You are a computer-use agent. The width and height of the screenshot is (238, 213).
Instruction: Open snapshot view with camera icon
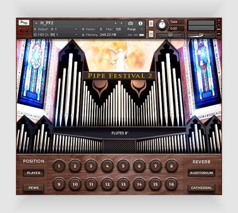(x=130, y=23)
